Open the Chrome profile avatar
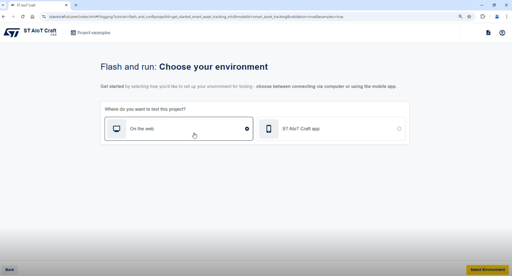Screen dimensions: 512x276 (x=497, y=16)
